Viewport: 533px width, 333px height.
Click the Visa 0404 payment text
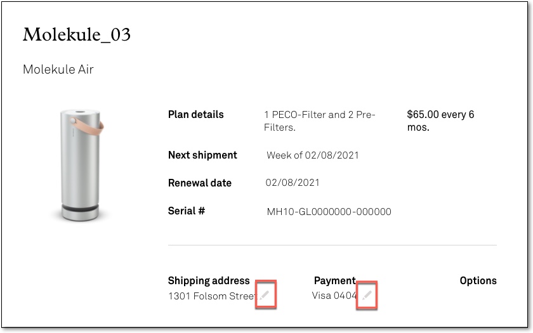pyautogui.click(x=335, y=296)
